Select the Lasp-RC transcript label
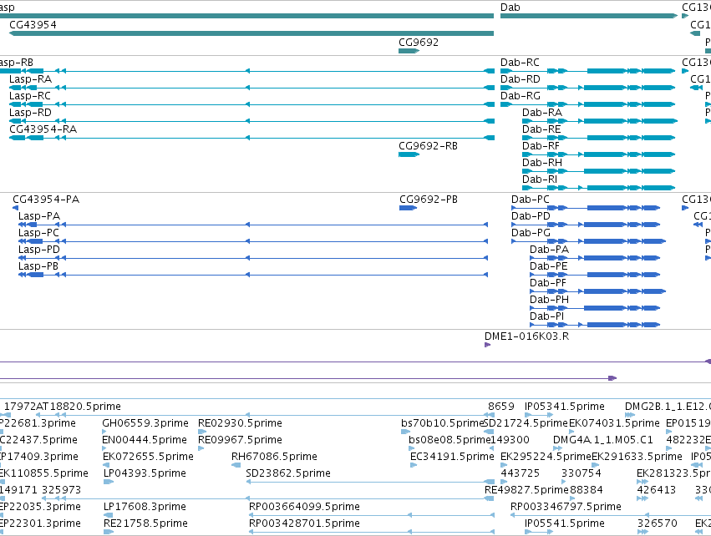Image resolution: width=711 pixels, height=536 pixels. click(30, 96)
